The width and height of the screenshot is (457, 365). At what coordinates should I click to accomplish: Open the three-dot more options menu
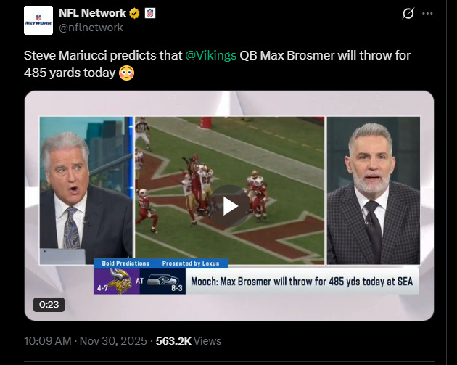[x=427, y=13]
